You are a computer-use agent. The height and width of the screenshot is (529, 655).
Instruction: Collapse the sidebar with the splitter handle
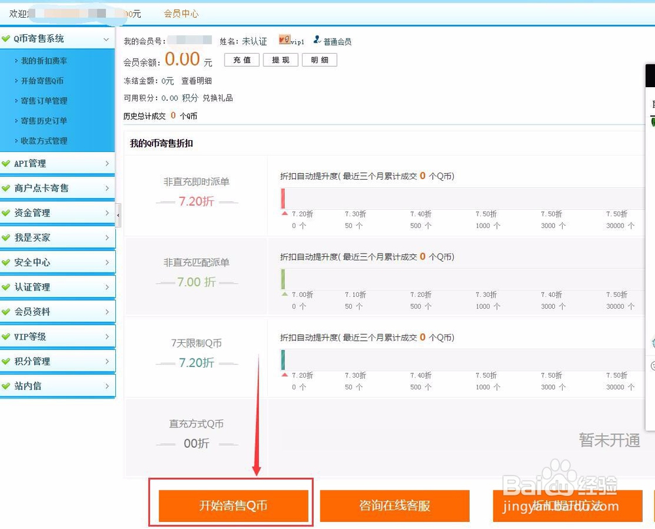(118, 215)
